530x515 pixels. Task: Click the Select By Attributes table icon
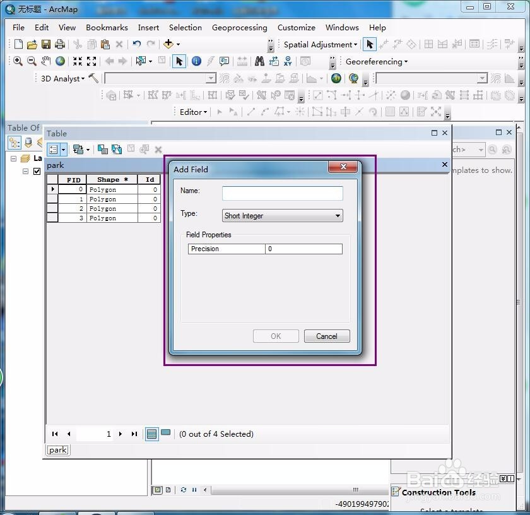[102, 149]
